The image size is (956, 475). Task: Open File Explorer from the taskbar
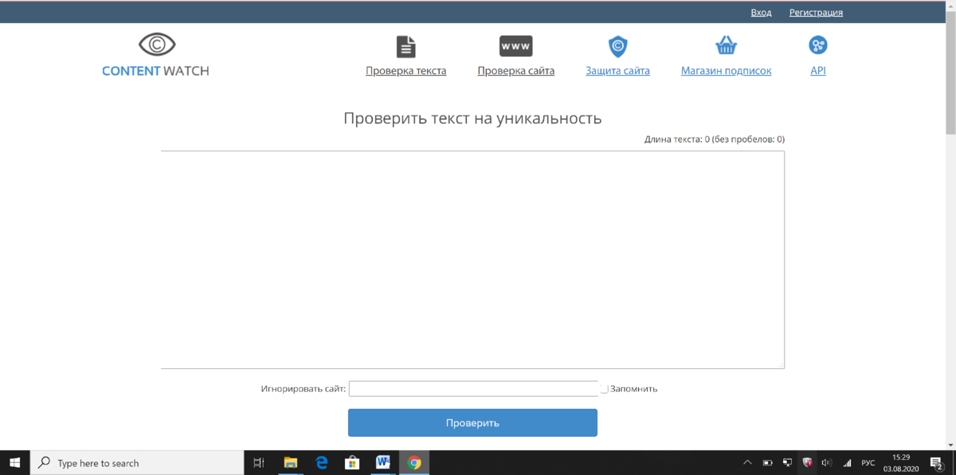[x=291, y=462]
